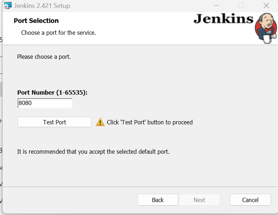Go to previous step with Back
278x215 pixels.
coord(157,200)
